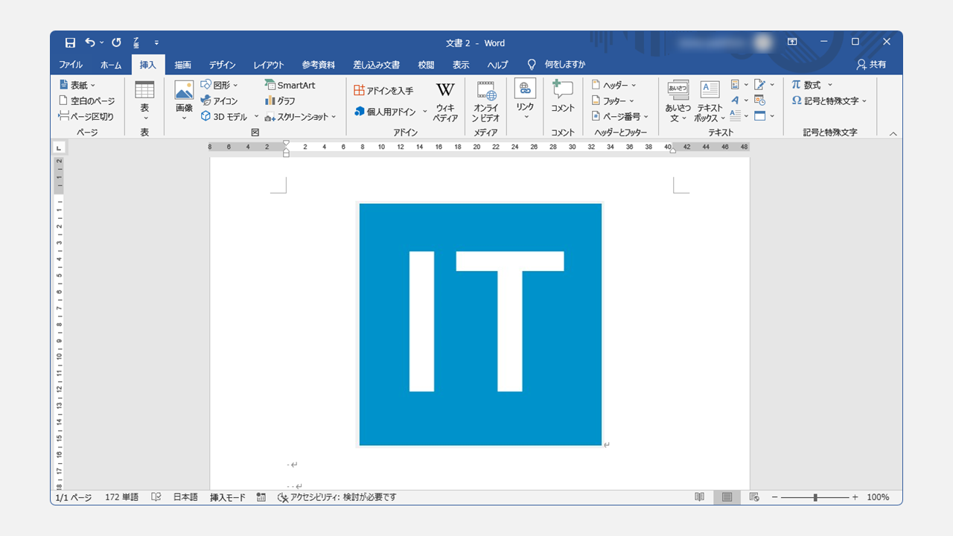Screen dimensions: 953x536
Task: Open the アクセシビリティ: 検討が必要です status
Action: tap(337, 497)
